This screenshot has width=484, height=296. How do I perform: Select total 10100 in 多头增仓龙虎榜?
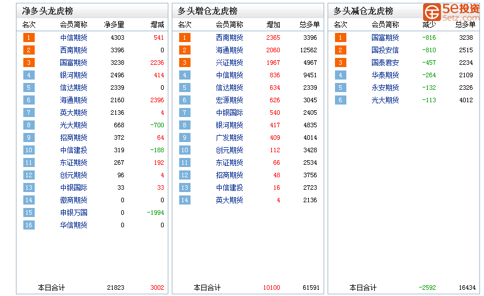coord(272,287)
